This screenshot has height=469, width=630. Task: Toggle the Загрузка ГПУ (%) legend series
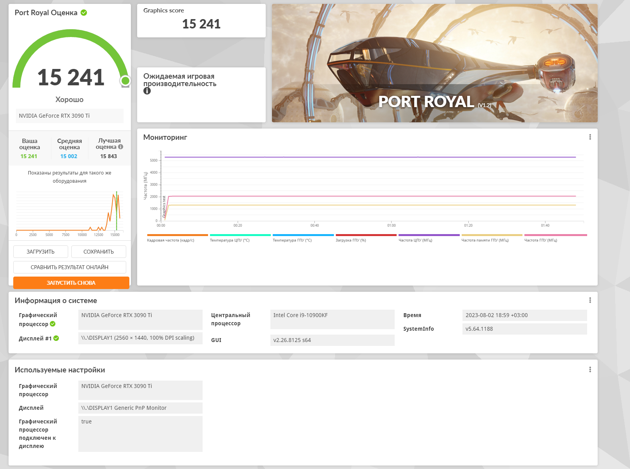(366, 238)
